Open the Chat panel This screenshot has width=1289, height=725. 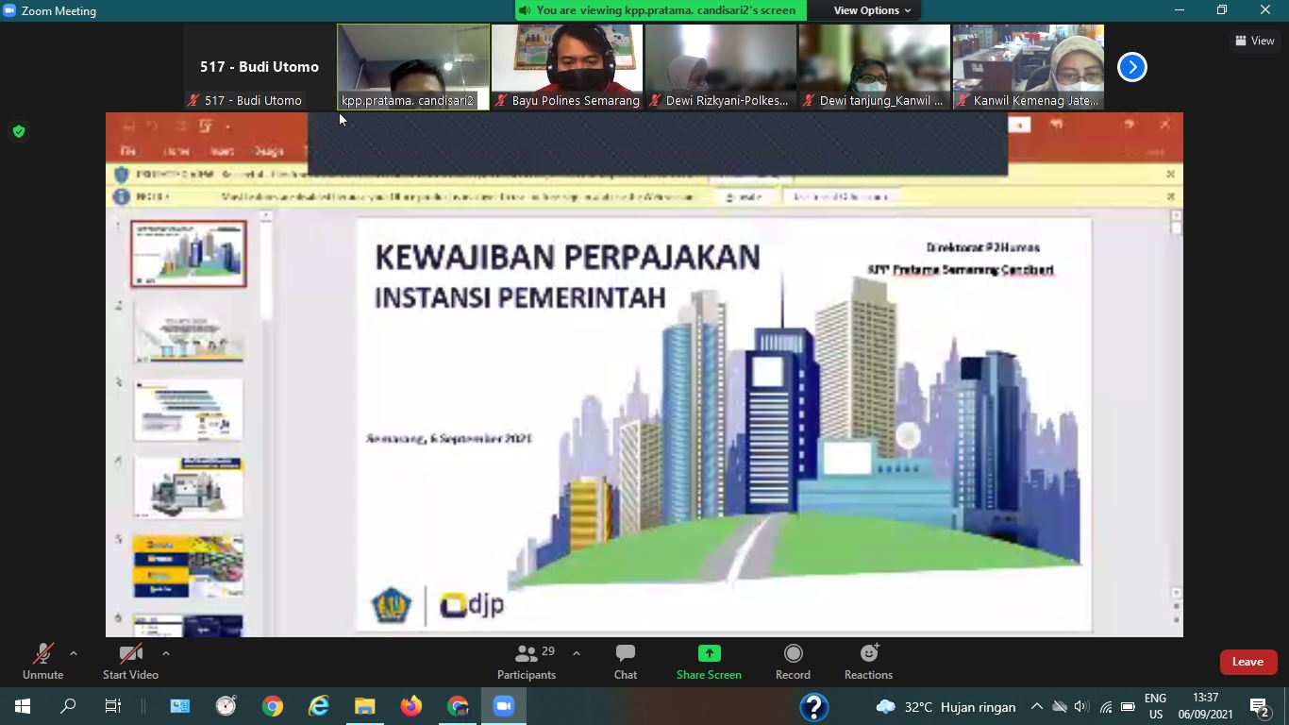coord(625,662)
